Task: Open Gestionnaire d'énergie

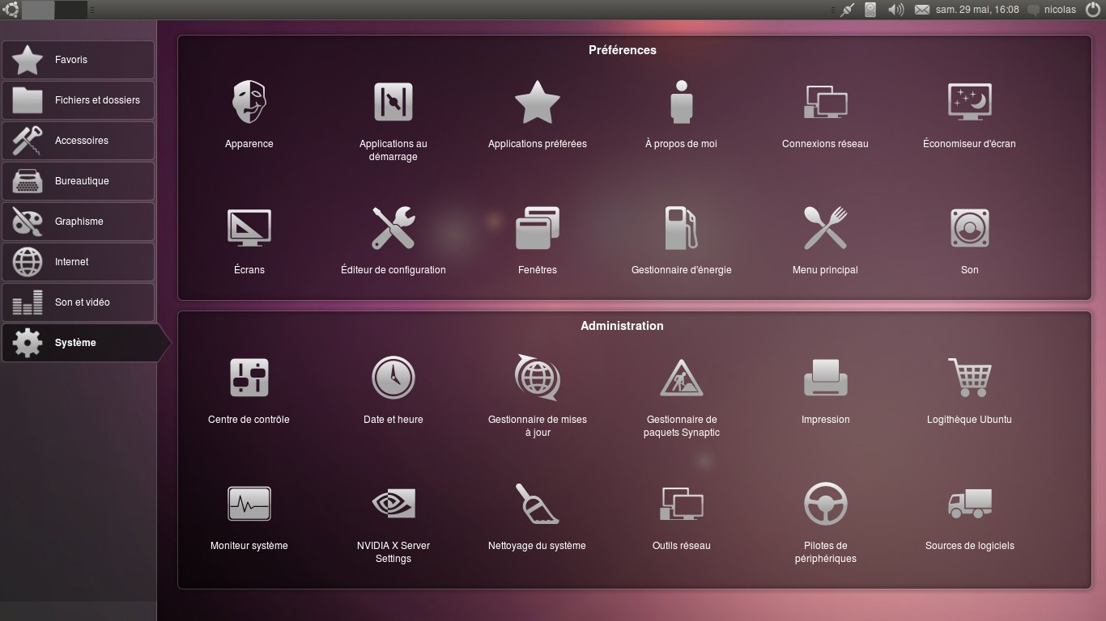Action: [681, 241]
